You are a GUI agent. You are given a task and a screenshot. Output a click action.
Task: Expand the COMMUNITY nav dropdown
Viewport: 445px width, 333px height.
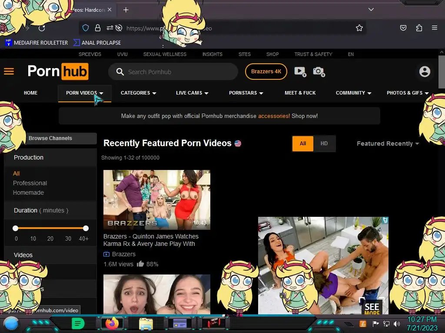353,93
